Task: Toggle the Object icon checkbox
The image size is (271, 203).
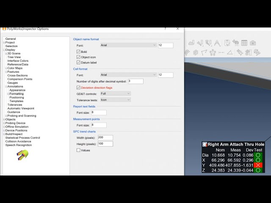Action: [78, 57]
